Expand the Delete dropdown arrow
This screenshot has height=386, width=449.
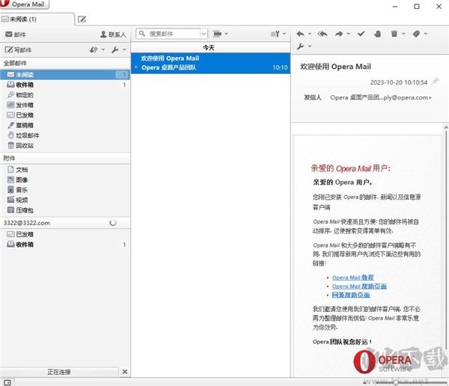pyautogui.click(x=403, y=34)
